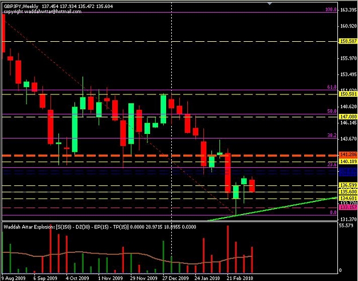Select the 135.600 yellow price label
The height and width of the screenshot is (281, 358).
click(x=348, y=192)
